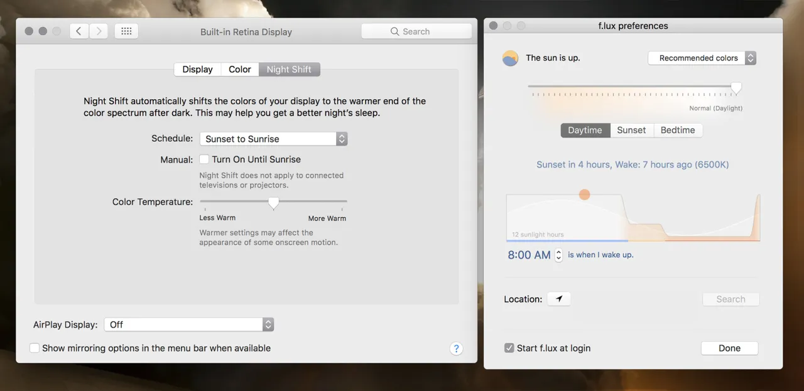This screenshot has width=804, height=391.
Task: Click the forward arrow in Display preferences
Action: click(x=99, y=31)
